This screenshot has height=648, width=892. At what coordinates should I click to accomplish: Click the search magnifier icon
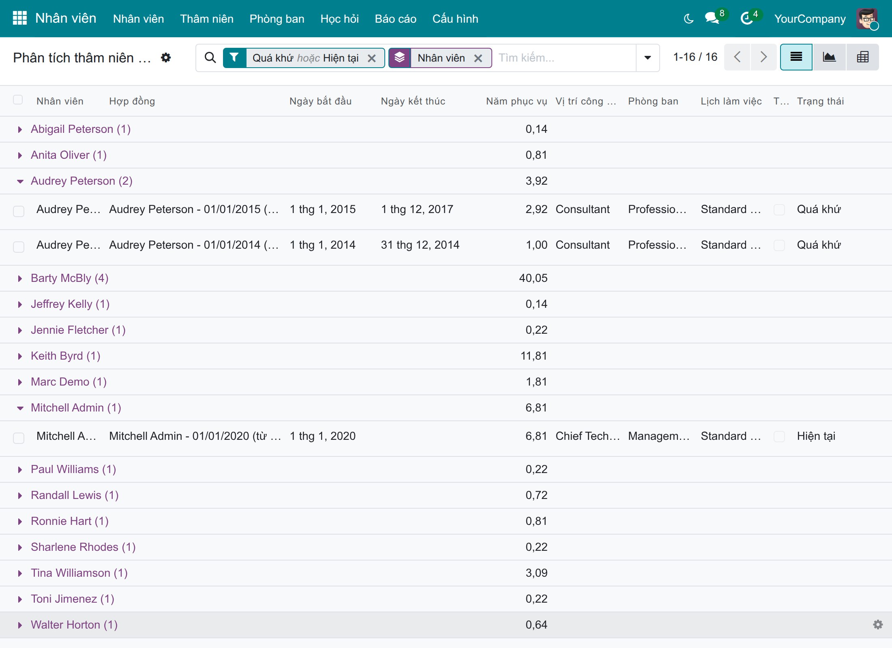click(x=210, y=58)
